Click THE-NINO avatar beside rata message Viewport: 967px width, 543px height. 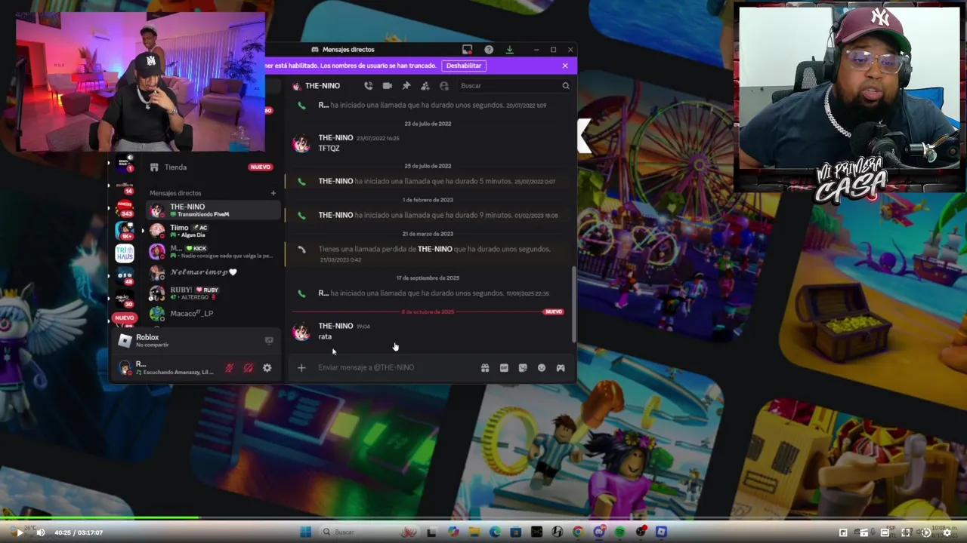[301, 332]
